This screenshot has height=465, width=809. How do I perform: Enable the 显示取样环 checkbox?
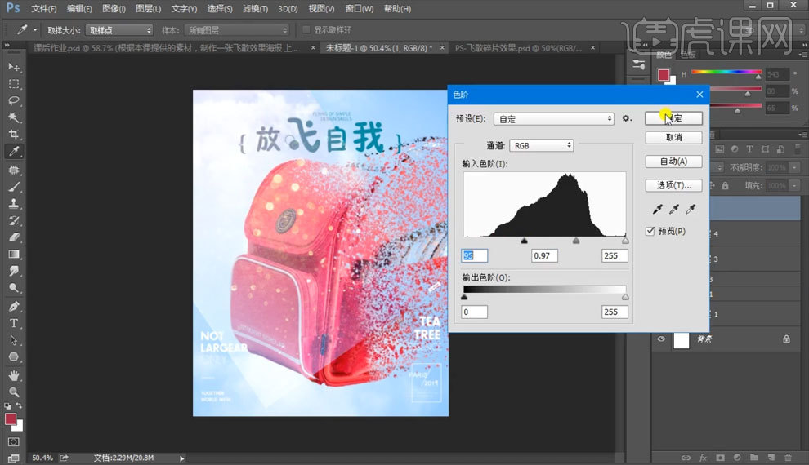click(x=306, y=30)
